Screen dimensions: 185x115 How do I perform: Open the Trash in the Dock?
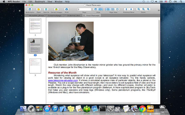162,109
